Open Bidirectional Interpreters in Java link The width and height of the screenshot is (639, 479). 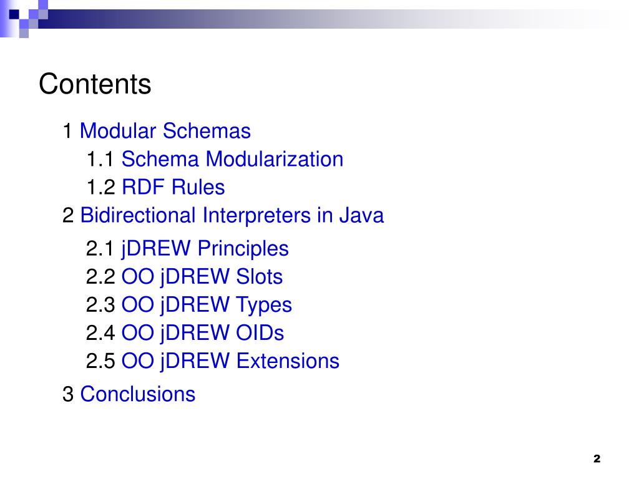232,215
